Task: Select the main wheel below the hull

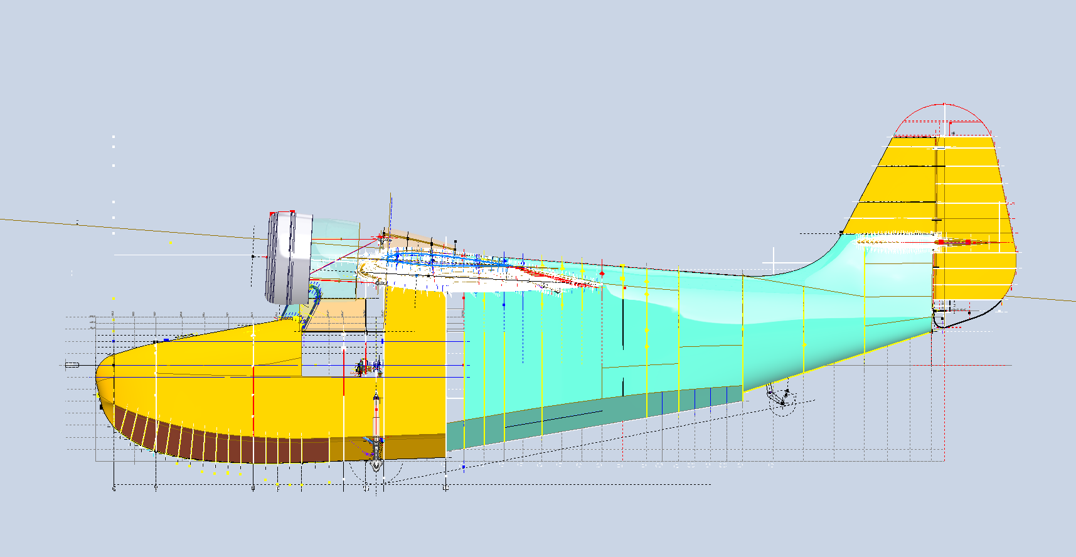Action: coord(375,465)
